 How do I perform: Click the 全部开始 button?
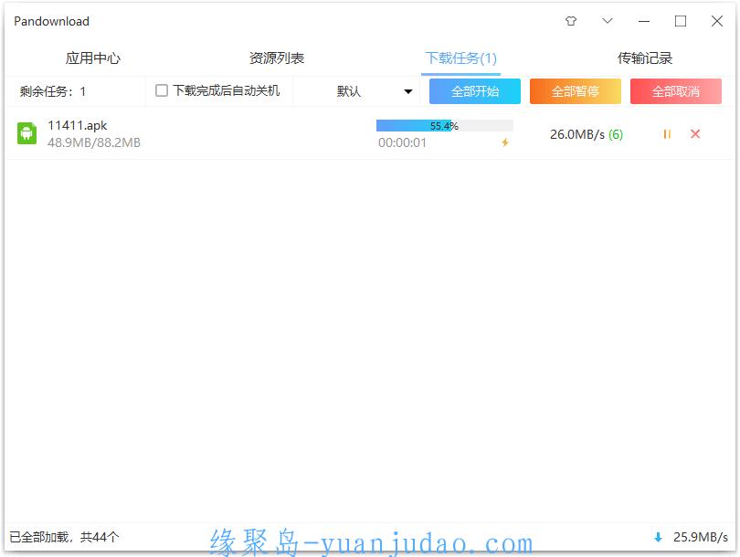point(475,91)
